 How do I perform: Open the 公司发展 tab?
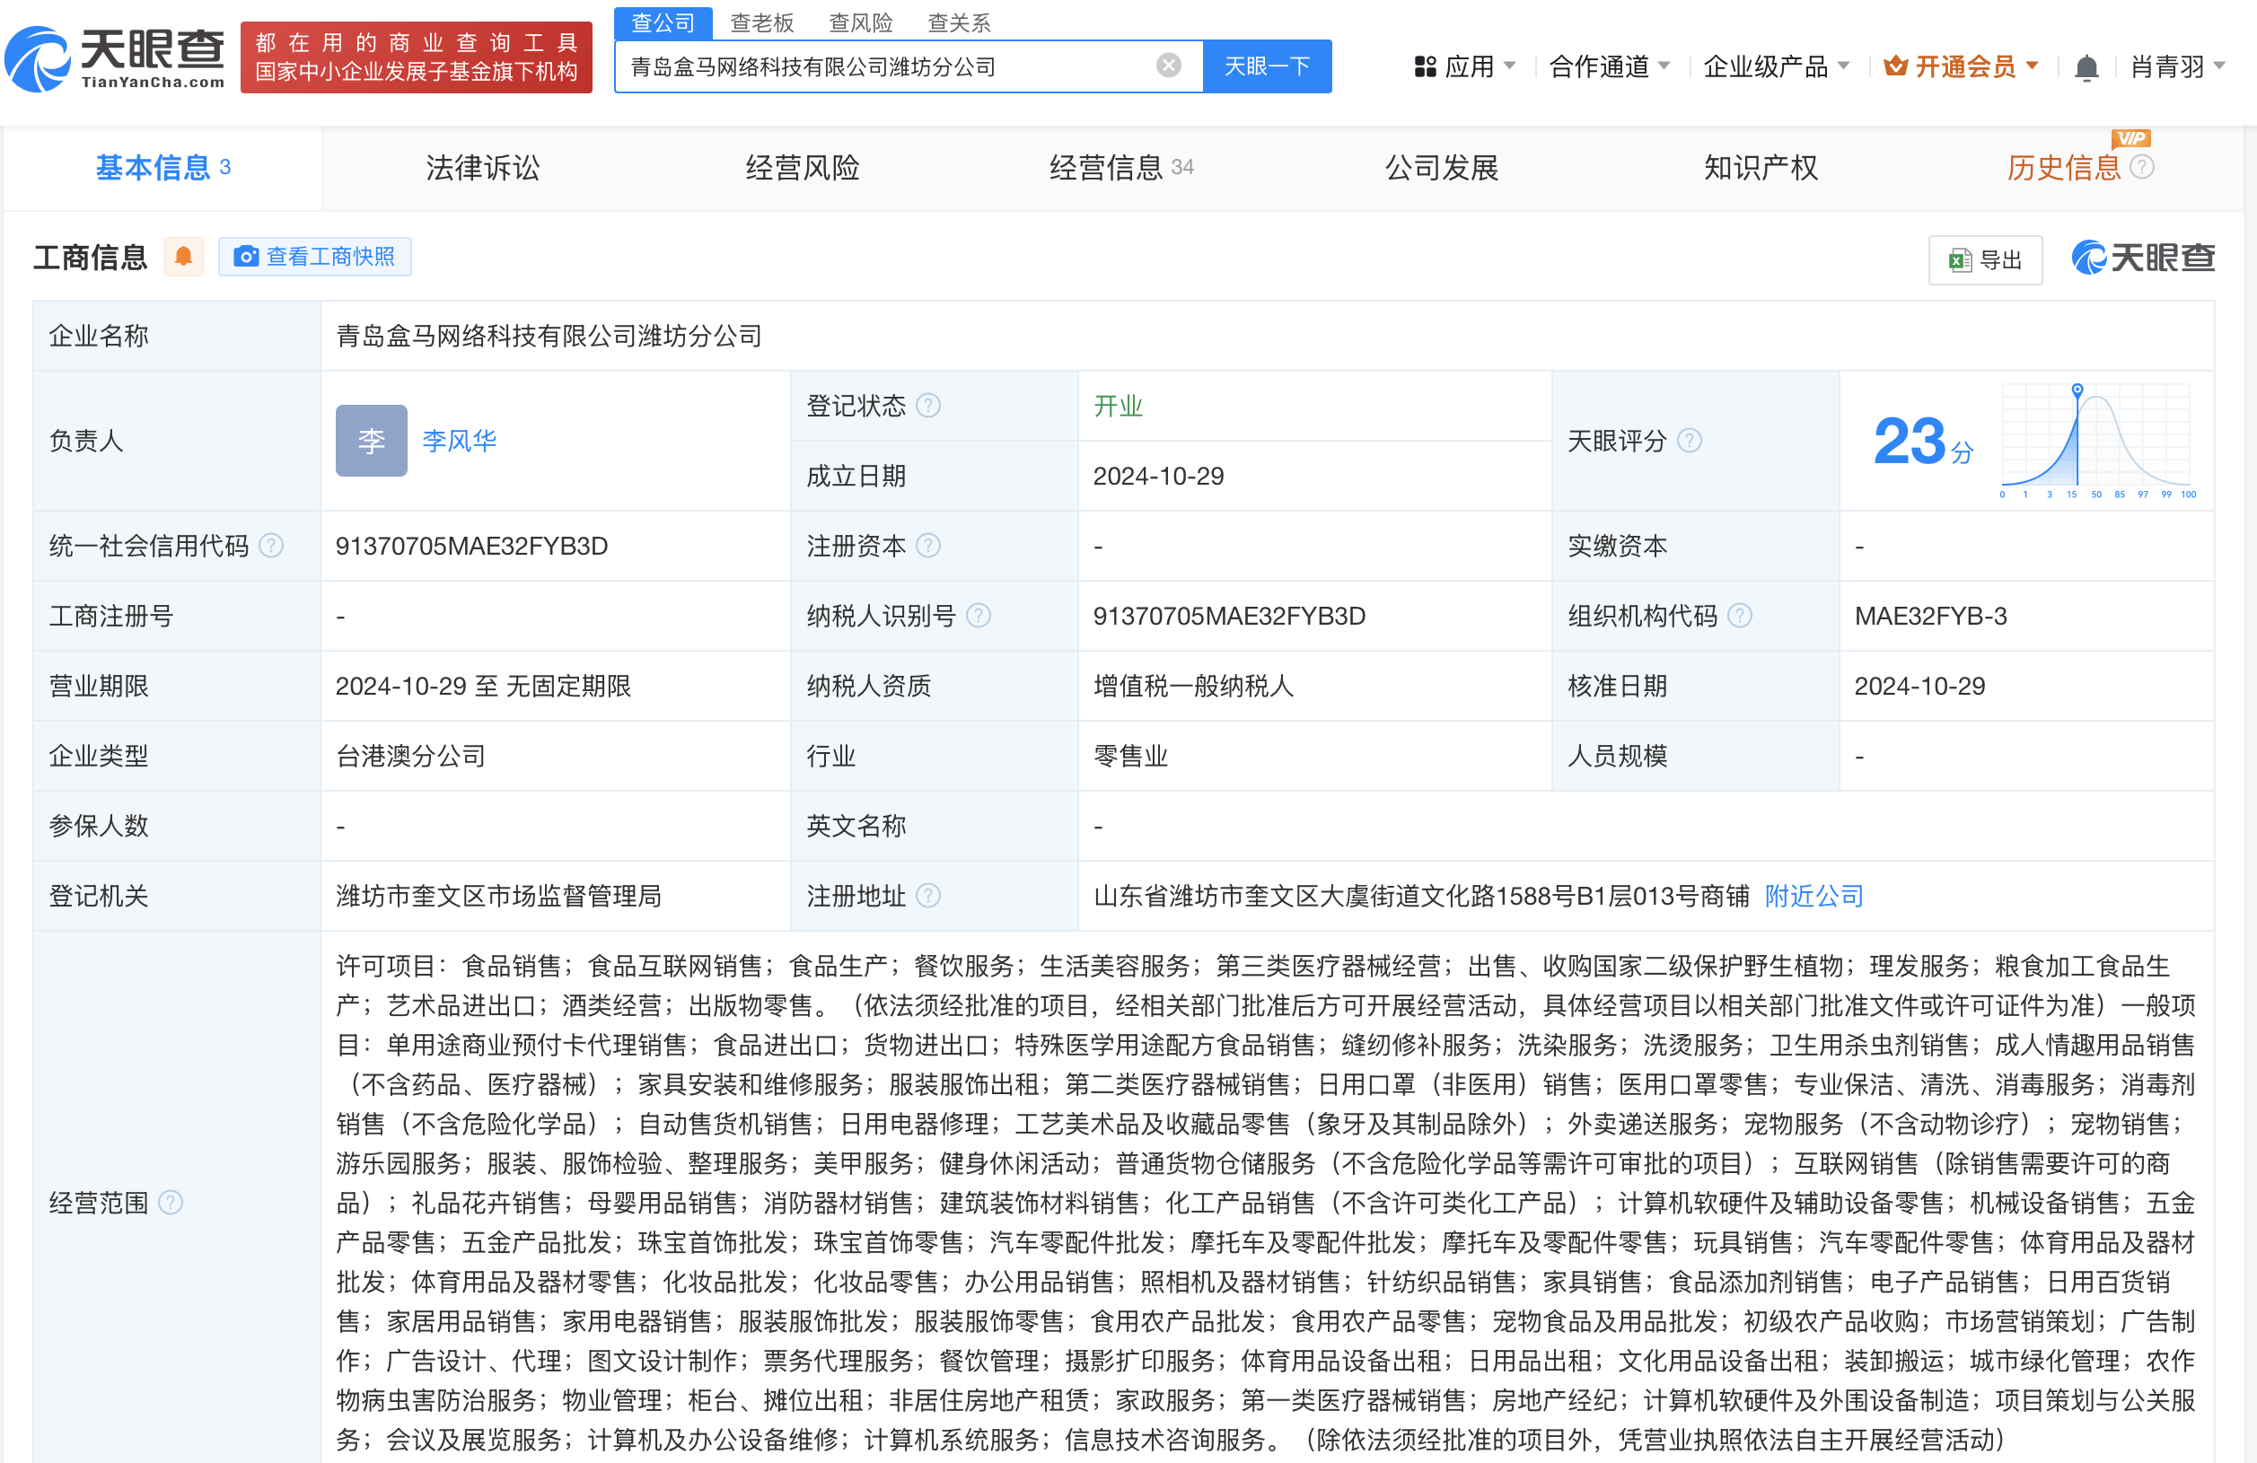(x=1442, y=168)
